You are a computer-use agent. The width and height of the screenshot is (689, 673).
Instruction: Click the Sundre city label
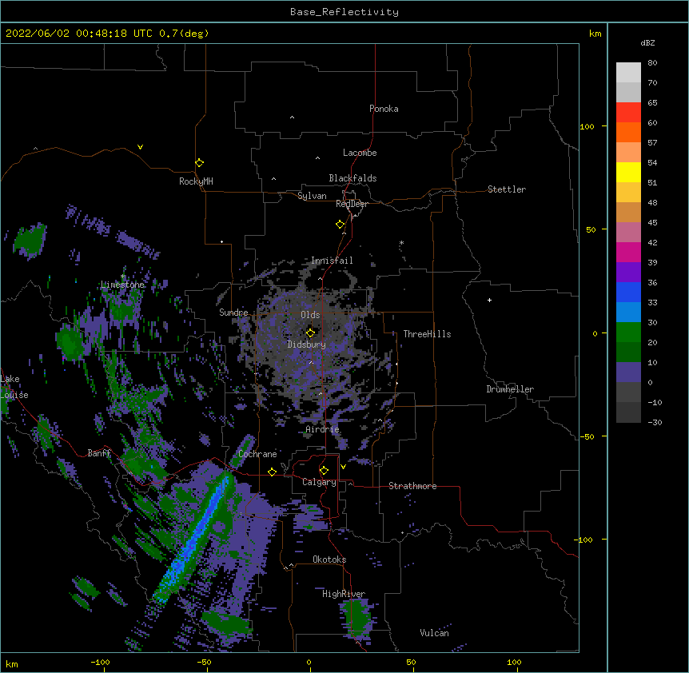[233, 313]
